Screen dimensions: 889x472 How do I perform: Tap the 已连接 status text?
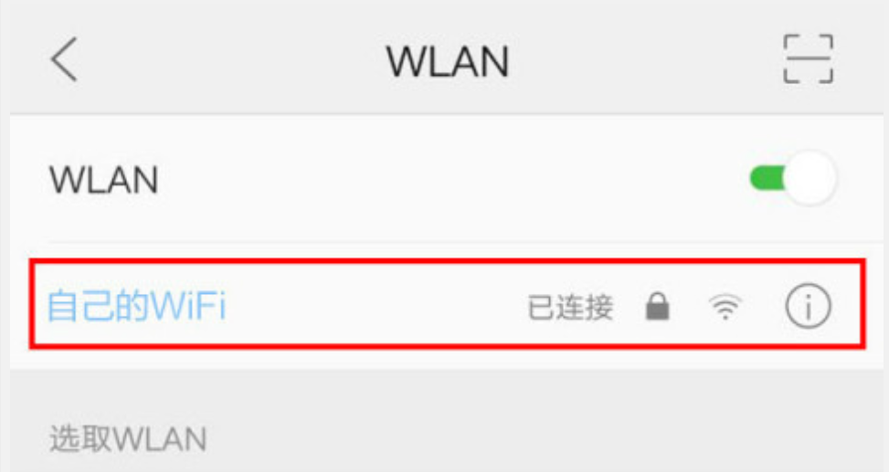(570, 308)
